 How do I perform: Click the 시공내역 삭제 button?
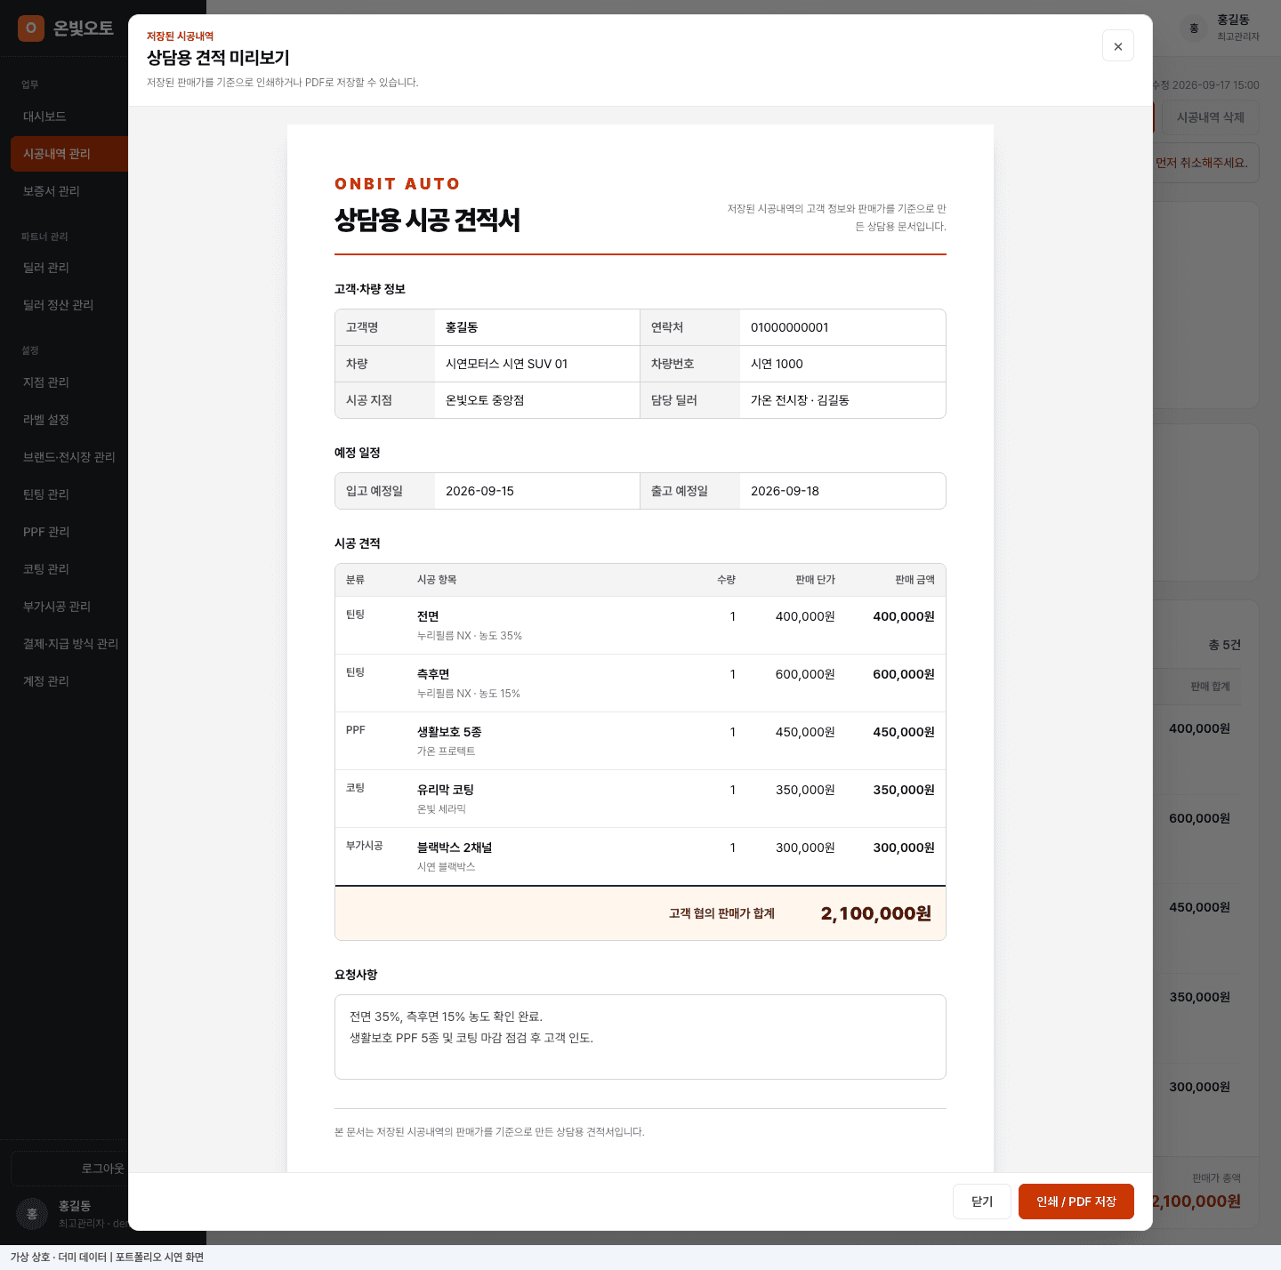(x=1211, y=117)
